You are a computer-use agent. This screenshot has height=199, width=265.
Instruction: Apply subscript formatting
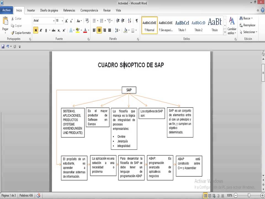coord(59,30)
